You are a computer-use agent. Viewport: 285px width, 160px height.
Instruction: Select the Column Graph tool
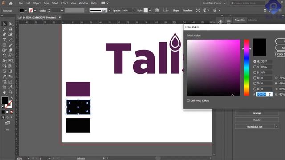click(x=11, y=82)
